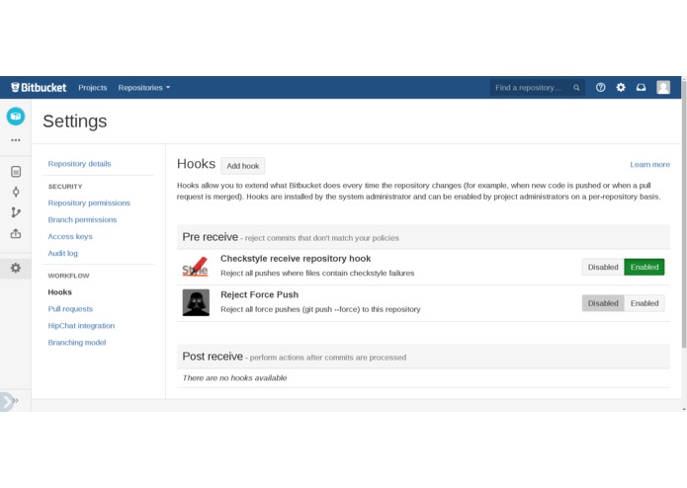Click the teal repository avatar icon
This screenshot has height=488, width=687.
coord(16,116)
